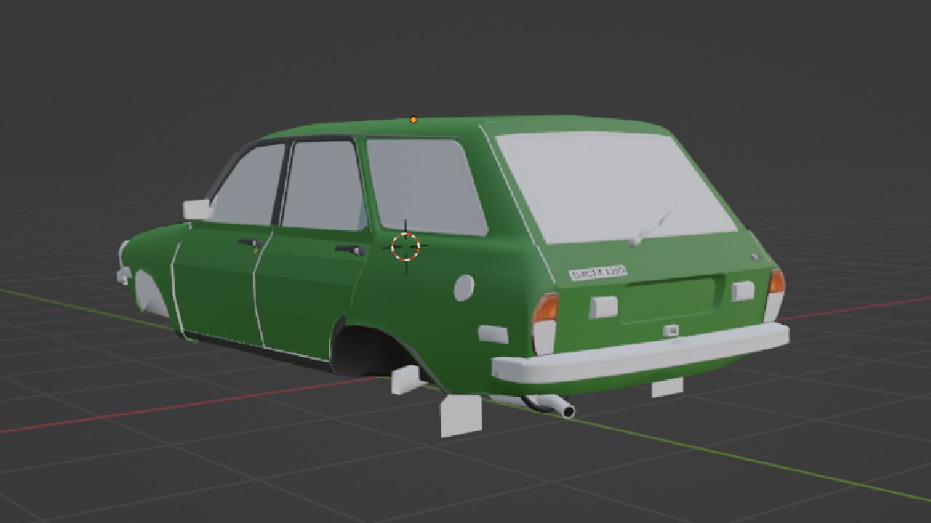
Task: Select the tailgate lock handle
Action: (x=673, y=331)
